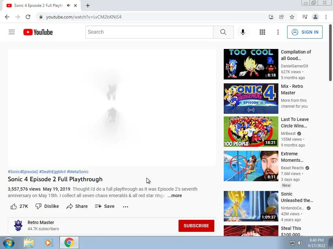Open Retro Master channel name link
The height and width of the screenshot is (249, 333).
[x=41, y=222]
